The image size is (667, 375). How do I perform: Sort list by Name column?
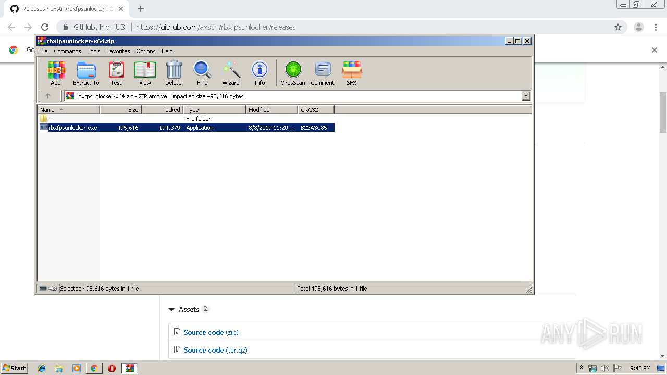pos(68,109)
